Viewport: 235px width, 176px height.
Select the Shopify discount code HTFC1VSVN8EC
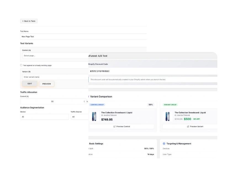tap(100, 71)
